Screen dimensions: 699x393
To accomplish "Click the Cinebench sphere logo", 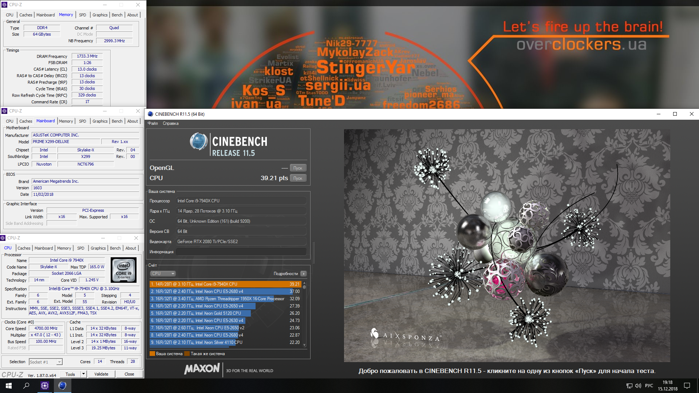I will tap(198, 142).
